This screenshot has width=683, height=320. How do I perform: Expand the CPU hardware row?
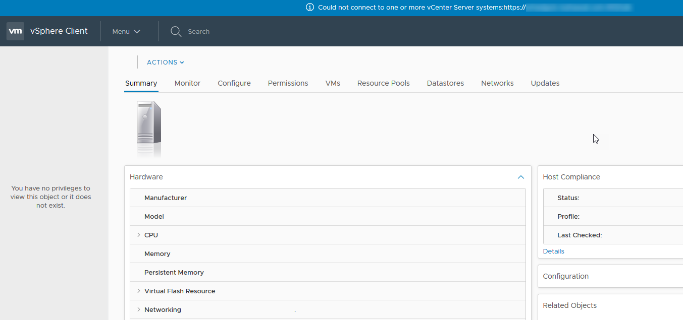(x=139, y=234)
